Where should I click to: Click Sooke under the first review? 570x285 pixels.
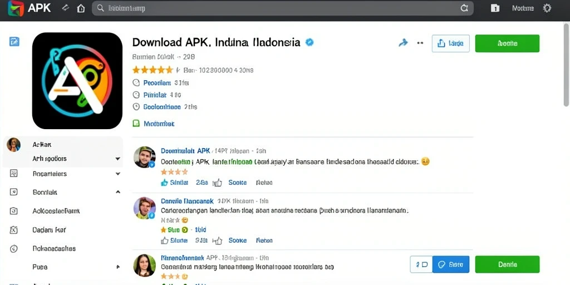click(237, 183)
